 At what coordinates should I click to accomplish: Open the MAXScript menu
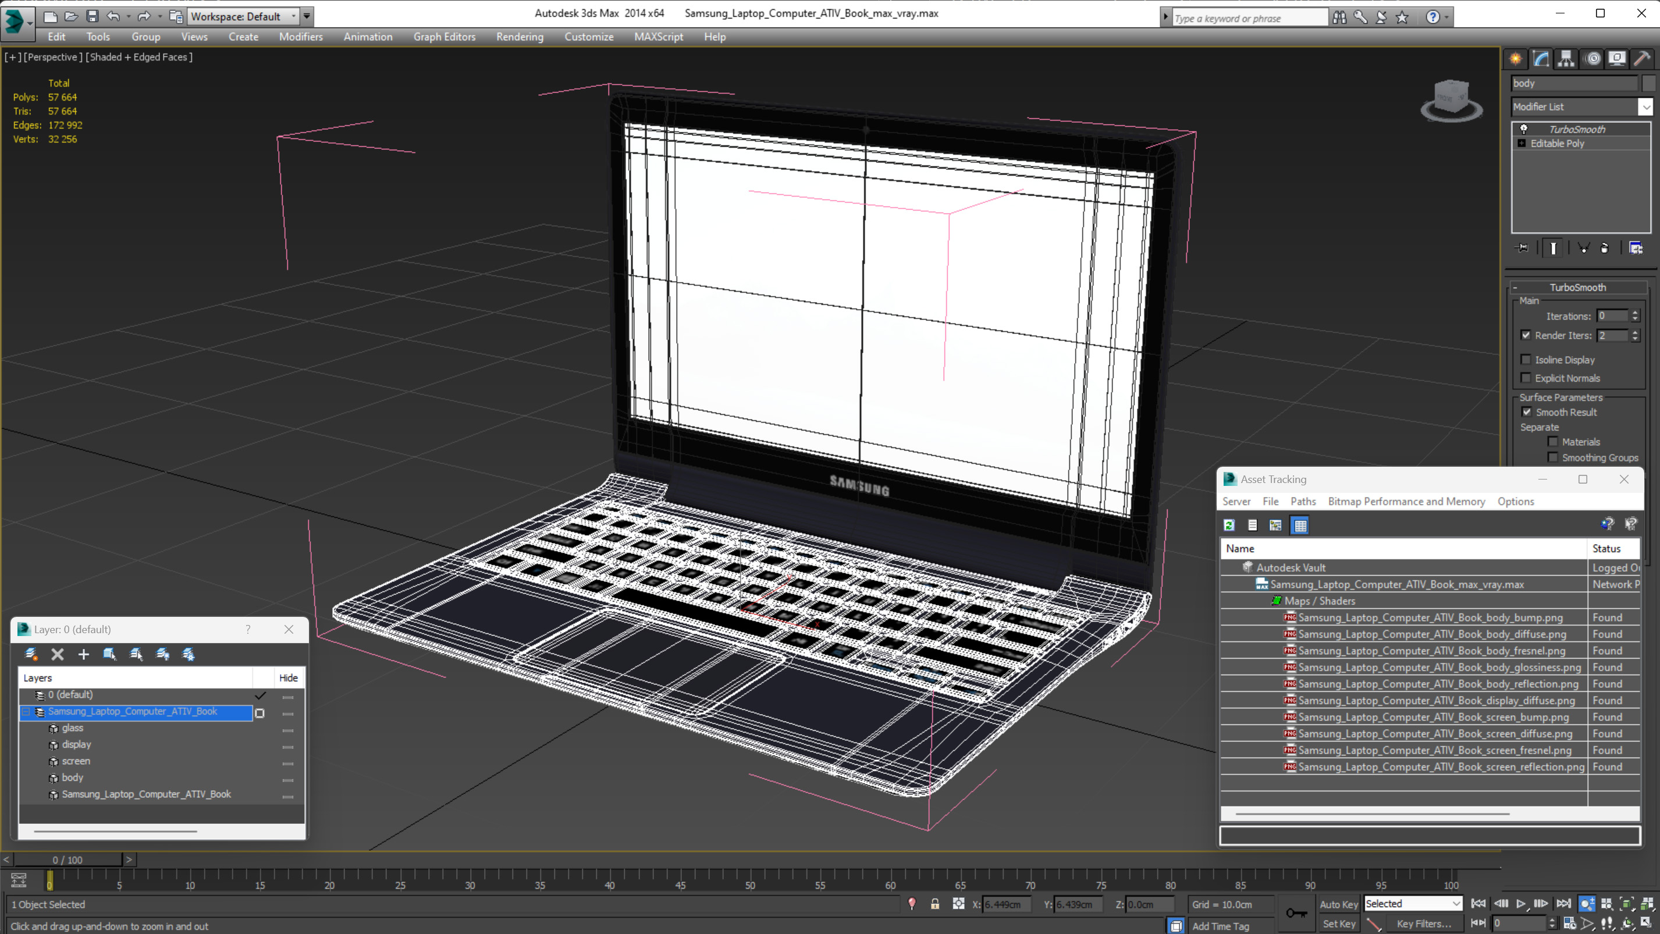[658, 37]
